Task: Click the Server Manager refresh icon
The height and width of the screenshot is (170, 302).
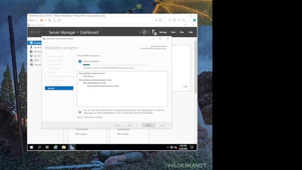Action: 144,32
